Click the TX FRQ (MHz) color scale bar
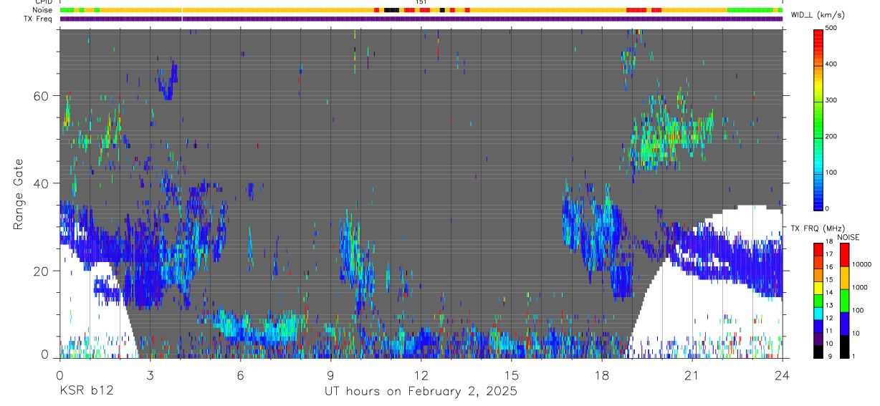 [818, 301]
